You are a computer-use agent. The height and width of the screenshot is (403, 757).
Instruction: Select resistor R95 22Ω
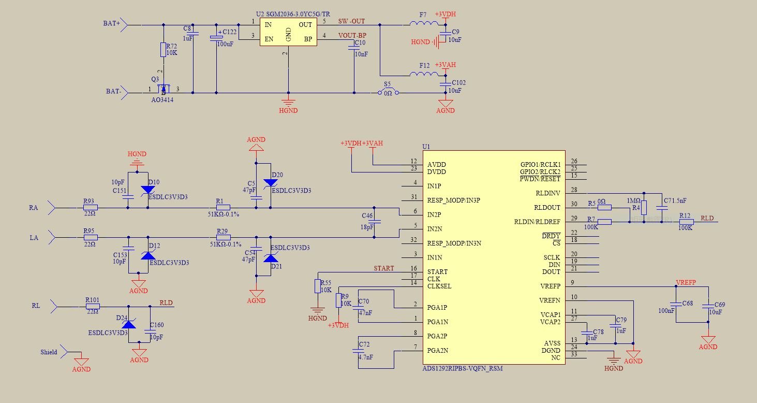[x=91, y=237]
